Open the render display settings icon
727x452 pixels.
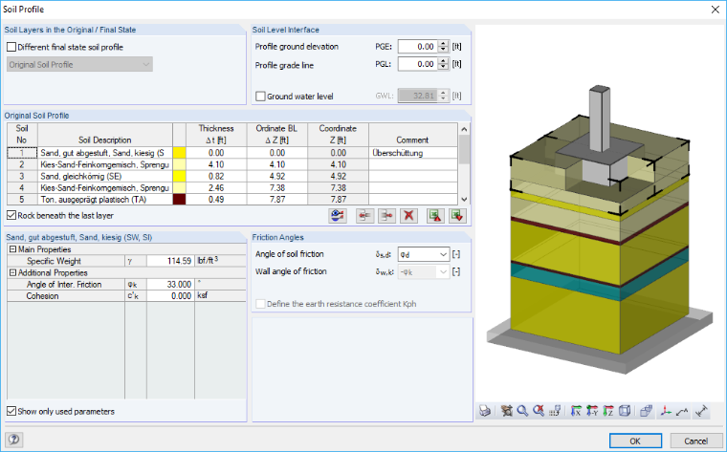507,411
